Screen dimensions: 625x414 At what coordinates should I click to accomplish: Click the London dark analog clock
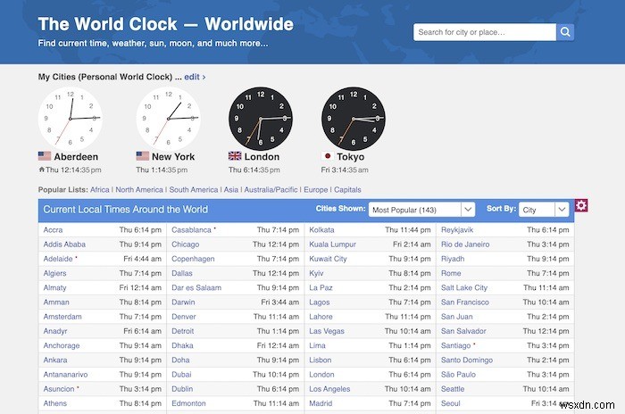pos(261,118)
